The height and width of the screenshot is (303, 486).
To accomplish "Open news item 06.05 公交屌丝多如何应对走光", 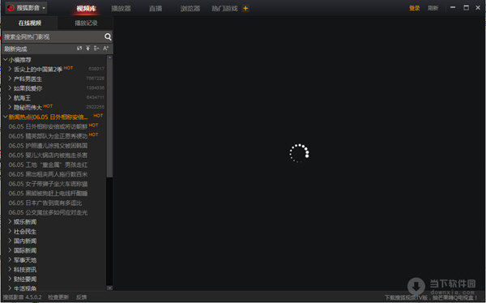I will (48, 212).
